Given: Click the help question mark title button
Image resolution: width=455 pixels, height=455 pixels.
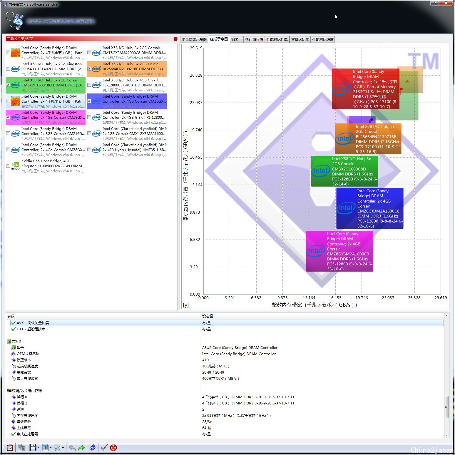Looking at the screenshot, I should (x=434, y=3).
